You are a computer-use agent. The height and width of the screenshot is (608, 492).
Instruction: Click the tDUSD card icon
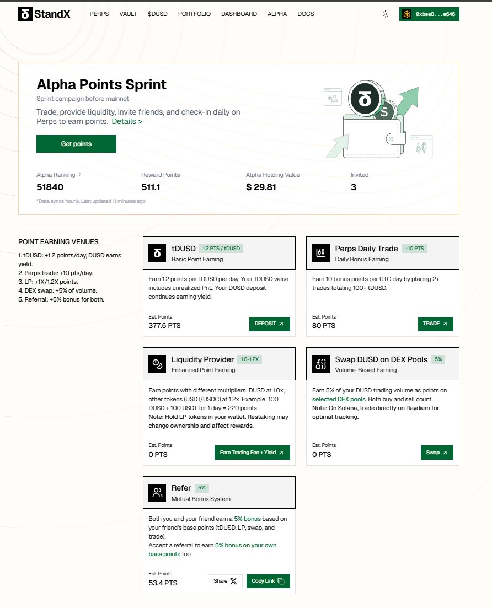pyautogui.click(x=157, y=253)
